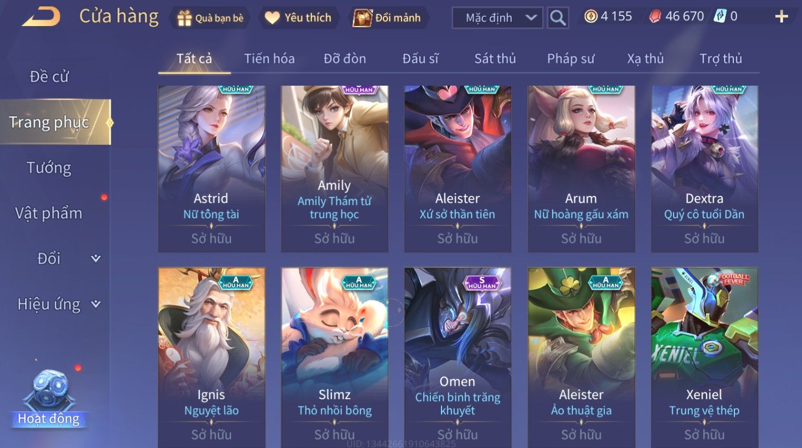Switch to the Pháp sư tab
Viewport: 802px width, 448px height.
pyautogui.click(x=570, y=59)
